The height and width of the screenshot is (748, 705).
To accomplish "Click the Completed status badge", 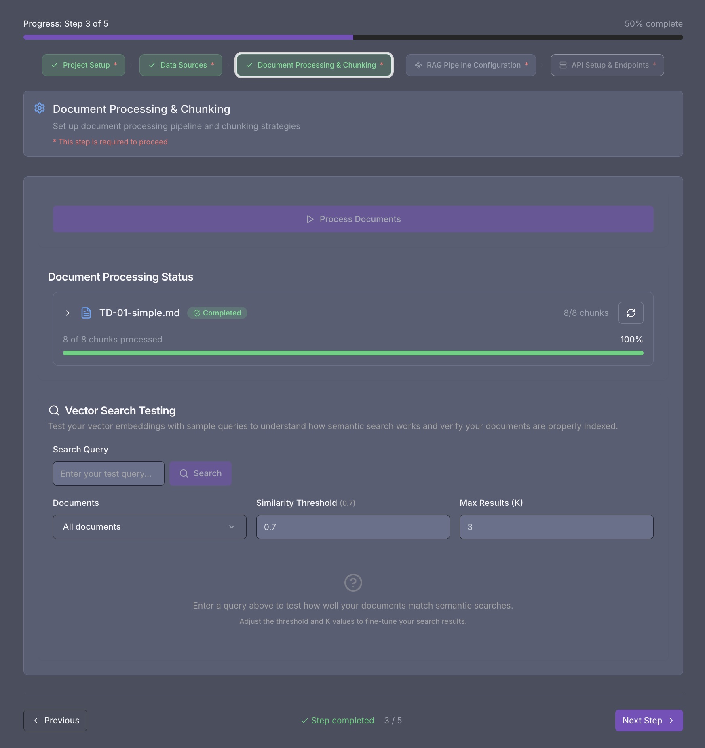I will point(217,313).
